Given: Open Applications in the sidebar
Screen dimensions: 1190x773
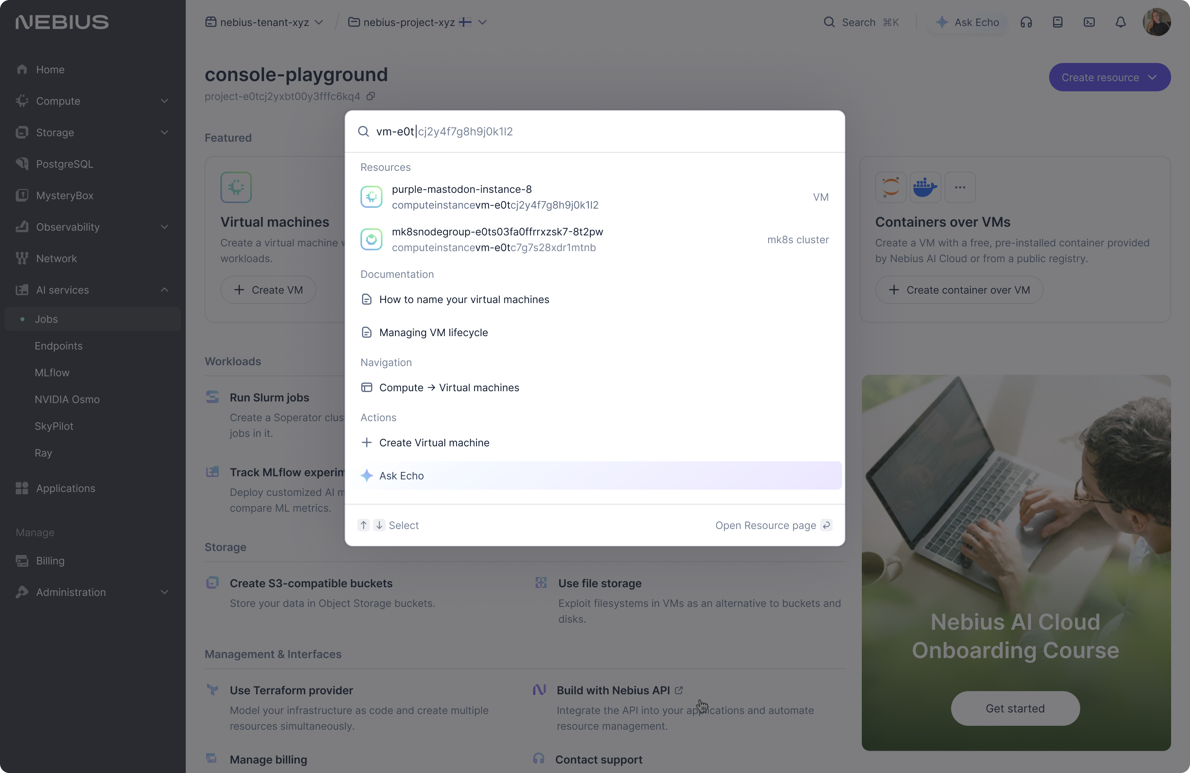Looking at the screenshot, I should tap(65, 488).
